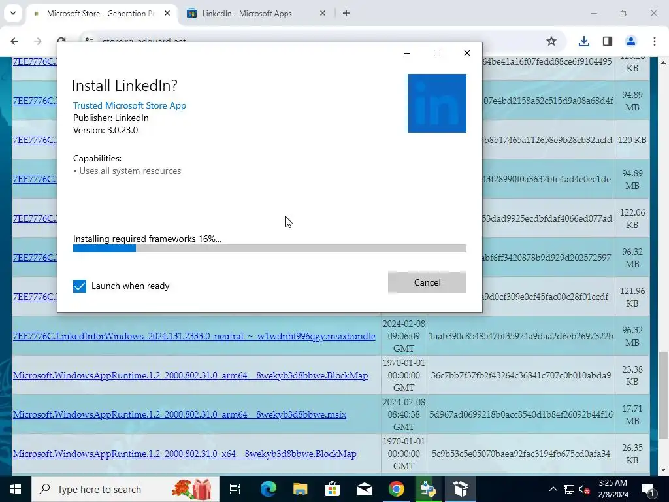Screen dimensions: 669x502
Task: Open a new browser tab
Action: coord(346,14)
